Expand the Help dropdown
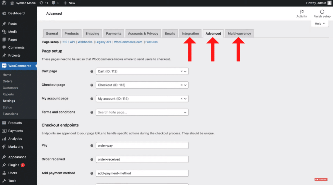This screenshot has width=333, height=185. (x=320, y=24)
